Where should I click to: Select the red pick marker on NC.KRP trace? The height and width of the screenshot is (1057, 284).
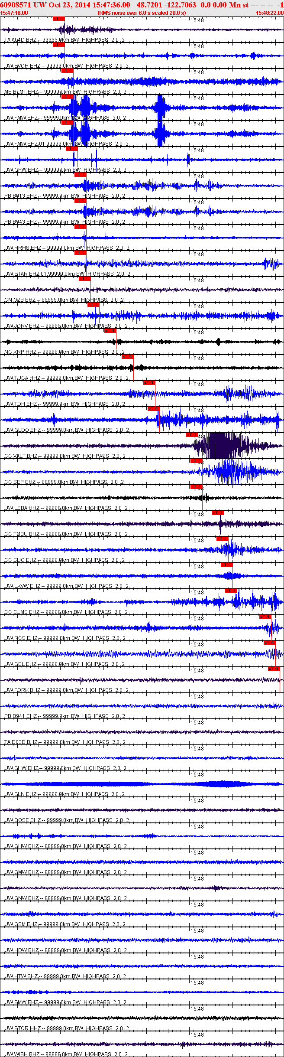tap(110, 331)
